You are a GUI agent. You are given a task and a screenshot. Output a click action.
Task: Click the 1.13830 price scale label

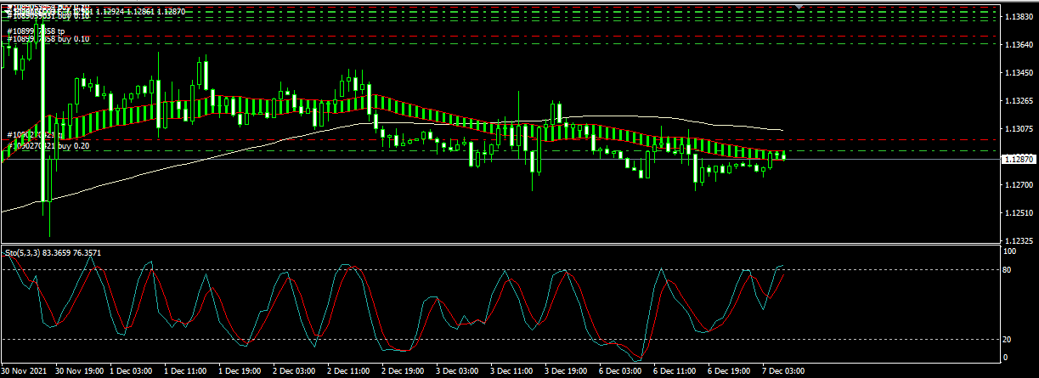point(1019,17)
